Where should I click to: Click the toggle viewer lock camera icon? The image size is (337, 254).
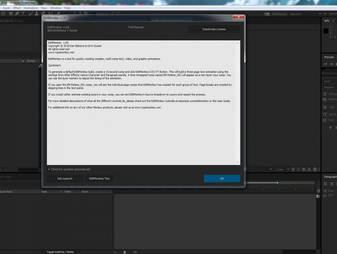(267, 14)
